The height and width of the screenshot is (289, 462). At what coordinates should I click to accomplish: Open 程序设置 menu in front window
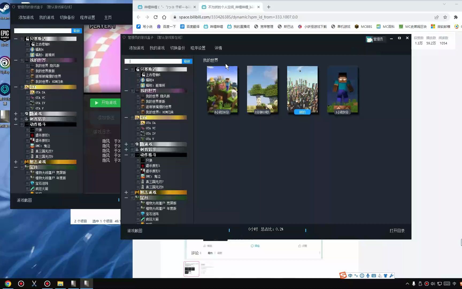click(198, 48)
